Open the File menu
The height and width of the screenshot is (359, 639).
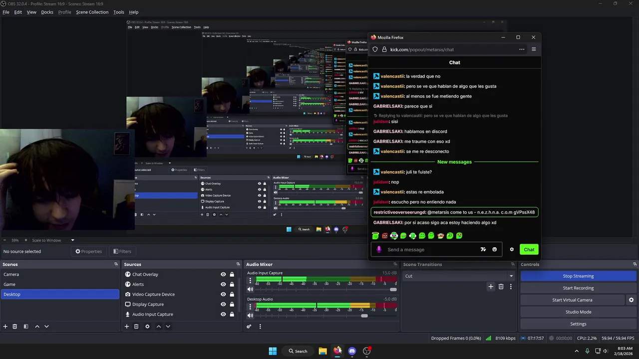6,12
